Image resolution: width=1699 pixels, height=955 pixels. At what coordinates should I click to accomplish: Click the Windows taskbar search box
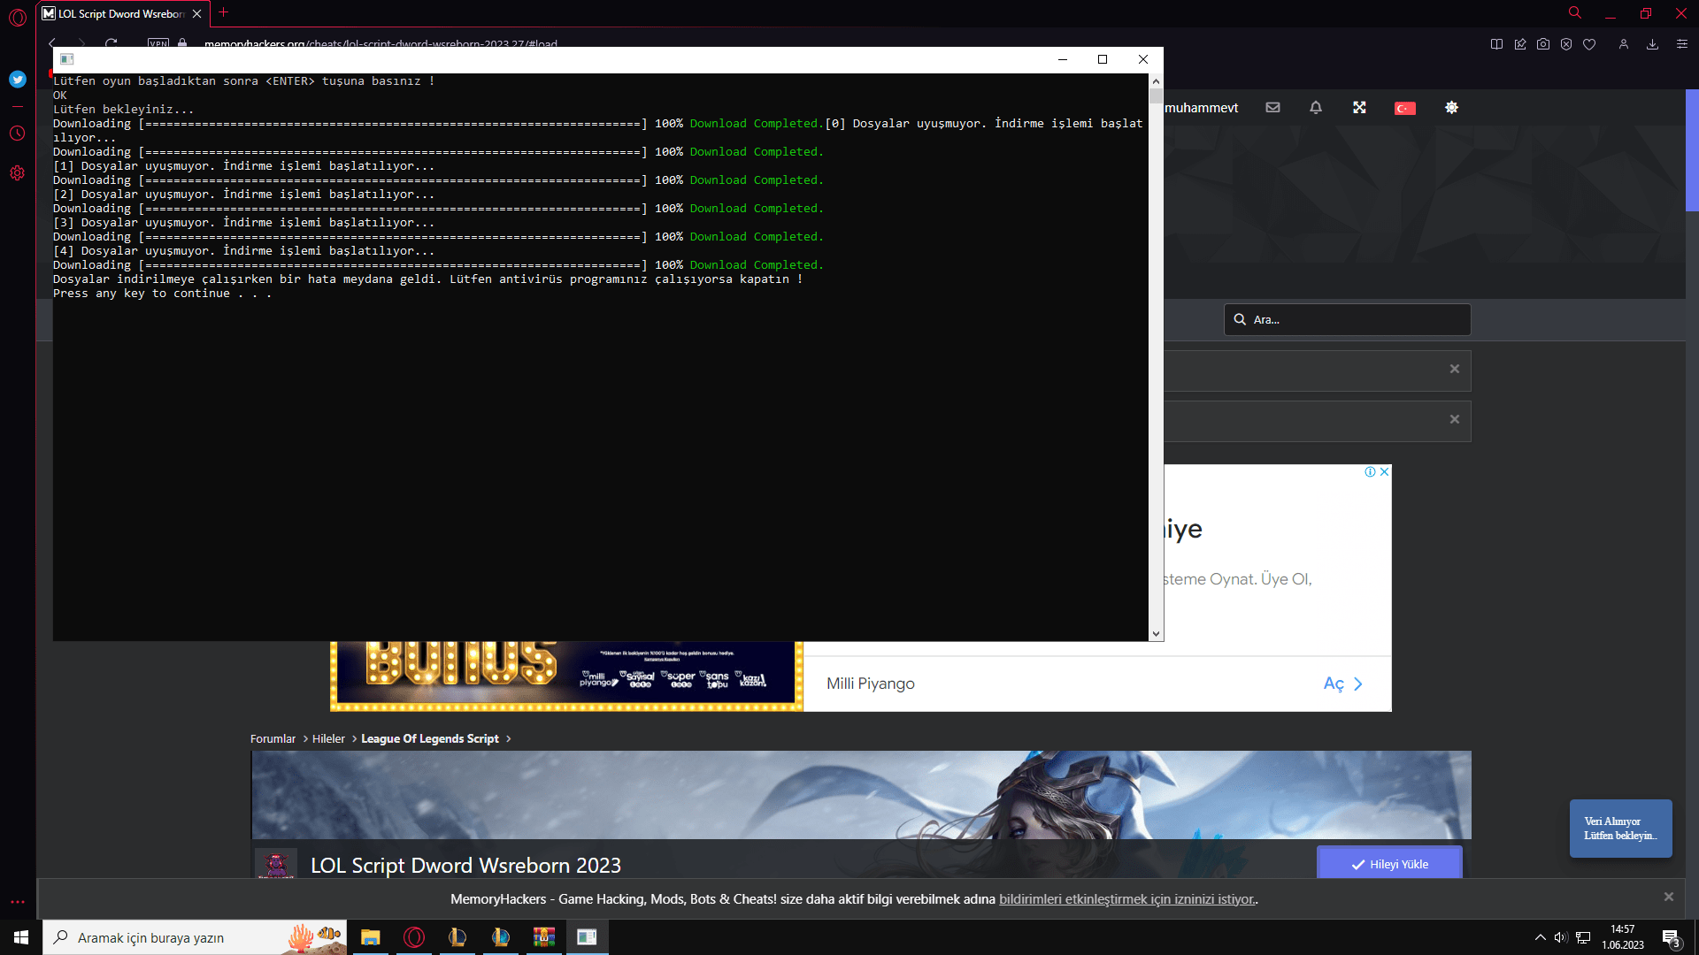pyautogui.click(x=195, y=937)
